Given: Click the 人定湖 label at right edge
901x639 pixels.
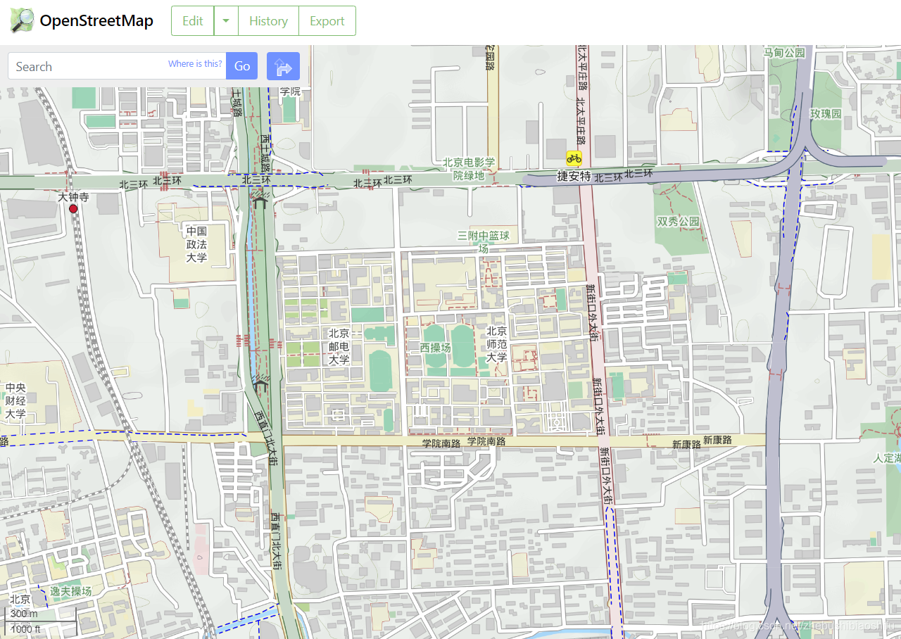Looking at the screenshot, I should tap(887, 458).
